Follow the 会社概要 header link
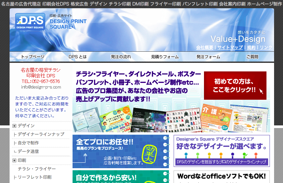Screen dimensions: 283x183 pos(205,47)
